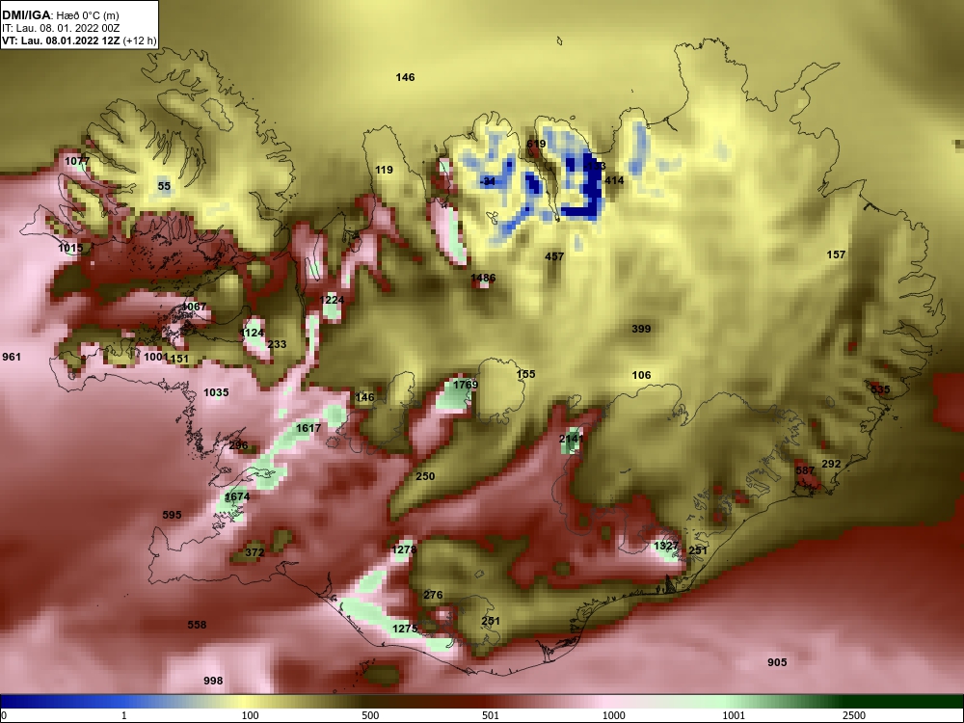Image resolution: width=964 pixels, height=723 pixels.
Task: Click the 155 height value
Action: (x=525, y=374)
